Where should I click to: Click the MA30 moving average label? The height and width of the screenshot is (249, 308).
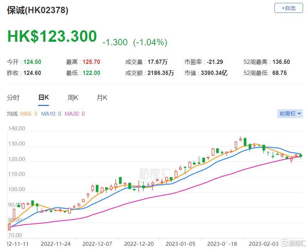pyautogui.click(x=75, y=113)
